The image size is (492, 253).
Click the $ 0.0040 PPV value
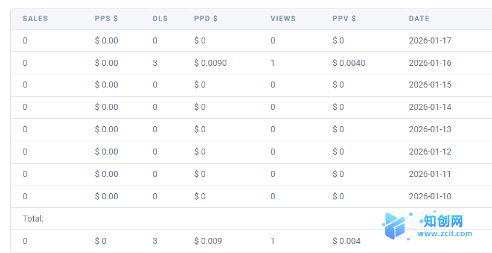348,63
